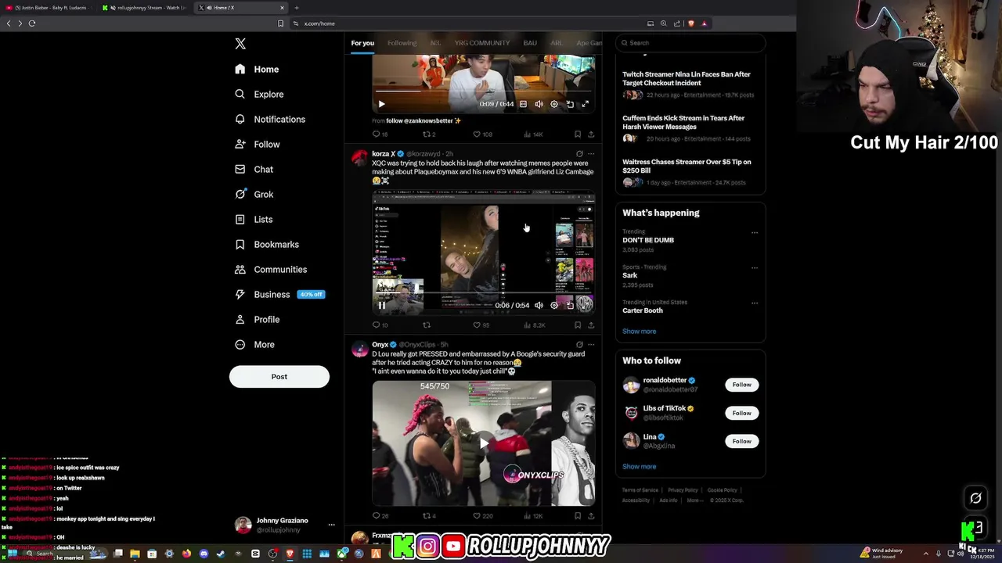This screenshot has width=1002, height=563.
Task: Toggle captions on the 0:44 video
Action: click(523, 104)
